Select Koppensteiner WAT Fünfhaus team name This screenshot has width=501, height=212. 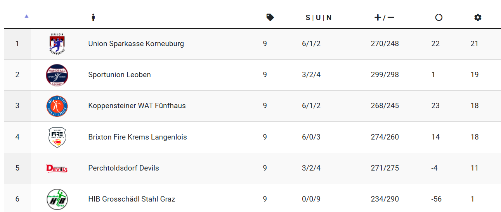137,105
